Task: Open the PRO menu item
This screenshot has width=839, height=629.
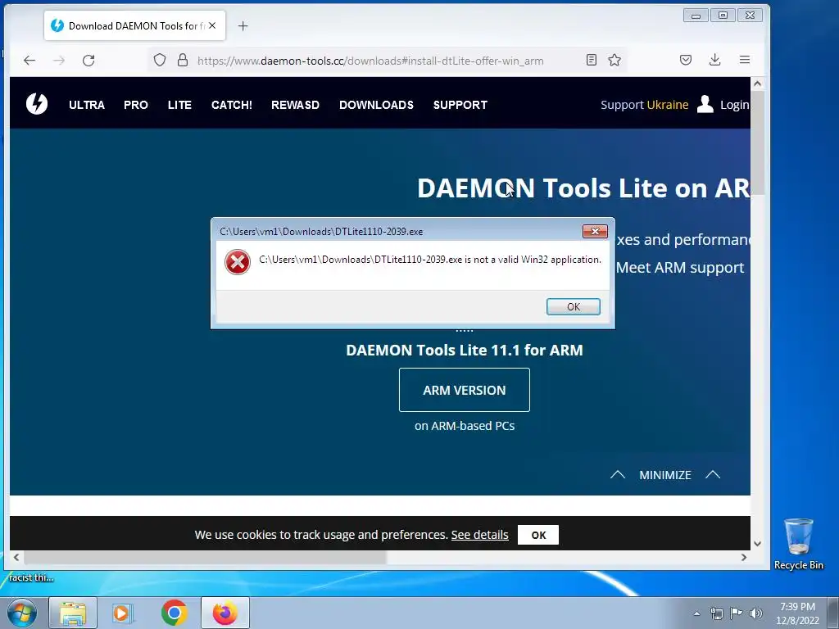Action: [x=136, y=105]
